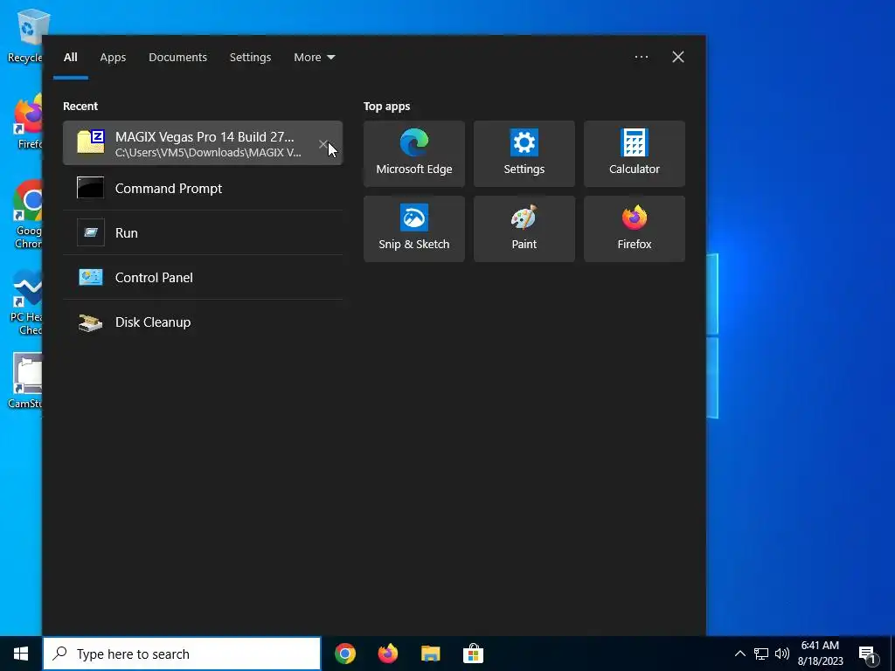Open Firefox tile in Top apps
Viewport: 895px width, 671px height.
(635, 229)
